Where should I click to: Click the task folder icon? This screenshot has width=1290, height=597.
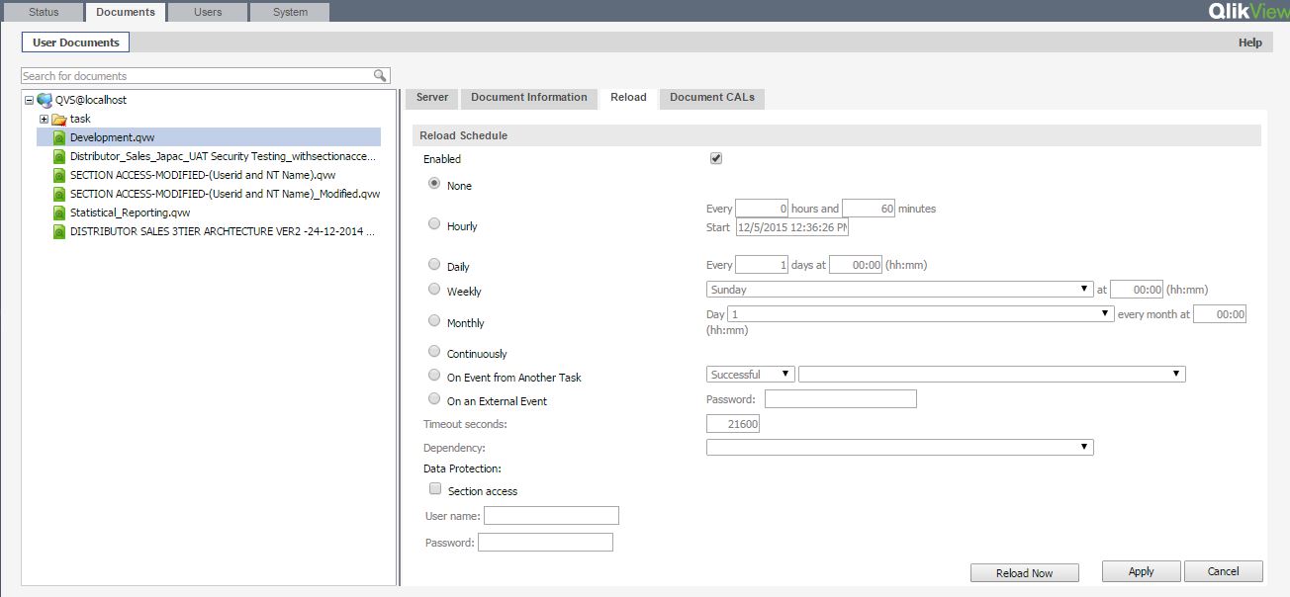[58, 119]
